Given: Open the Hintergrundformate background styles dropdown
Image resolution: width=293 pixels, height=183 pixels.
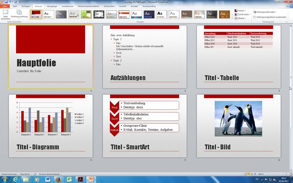Looking at the screenshot, I should pyautogui.click(x=265, y=12).
